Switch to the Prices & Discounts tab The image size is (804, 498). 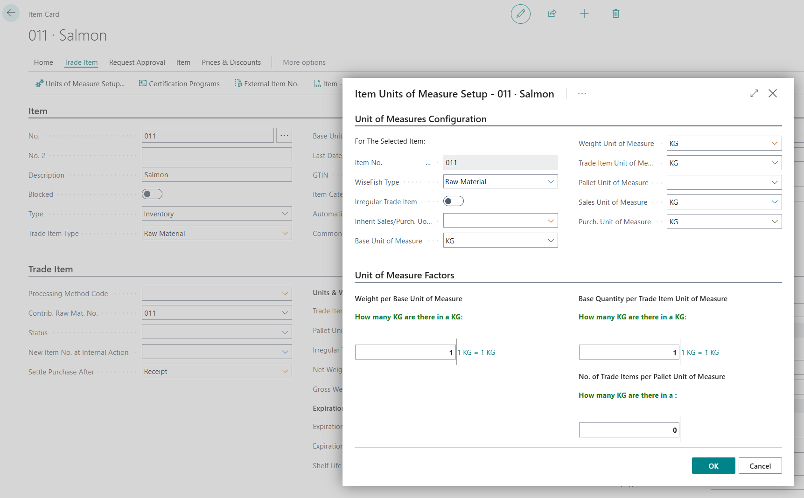click(231, 62)
